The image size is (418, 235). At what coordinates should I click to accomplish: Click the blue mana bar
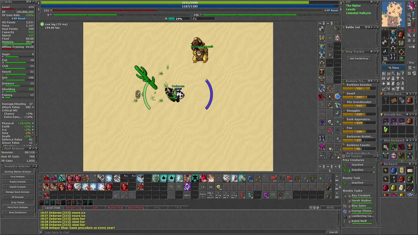point(189,6)
